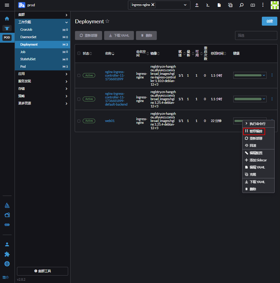The width and height of the screenshot is (280, 283).
Task: Click the 简介 link at bottom left
Action: (6, 277)
